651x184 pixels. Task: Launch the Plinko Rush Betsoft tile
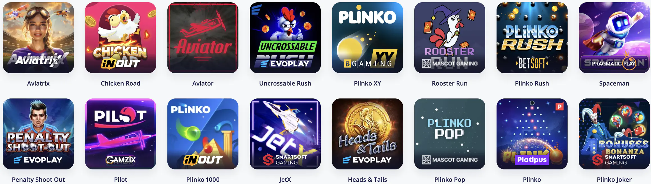point(532,38)
